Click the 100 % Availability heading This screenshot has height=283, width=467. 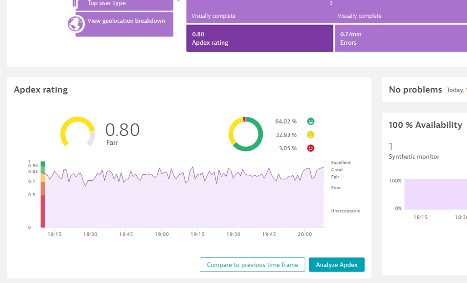point(425,125)
